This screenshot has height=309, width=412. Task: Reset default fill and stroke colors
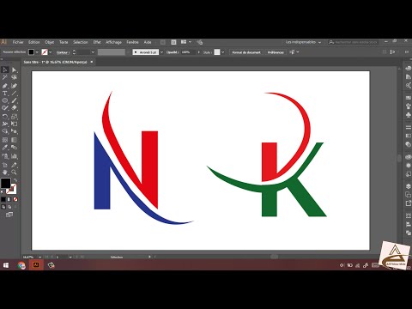click(3, 191)
